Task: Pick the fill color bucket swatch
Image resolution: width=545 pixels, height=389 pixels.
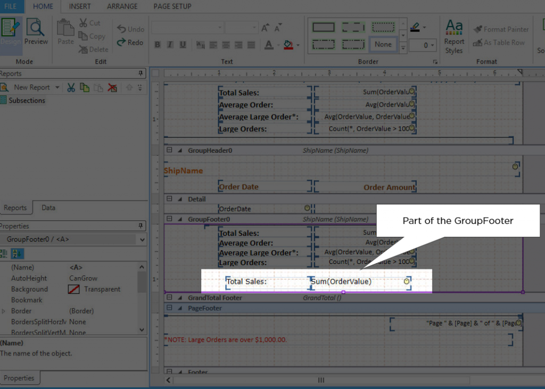Action: [288, 45]
